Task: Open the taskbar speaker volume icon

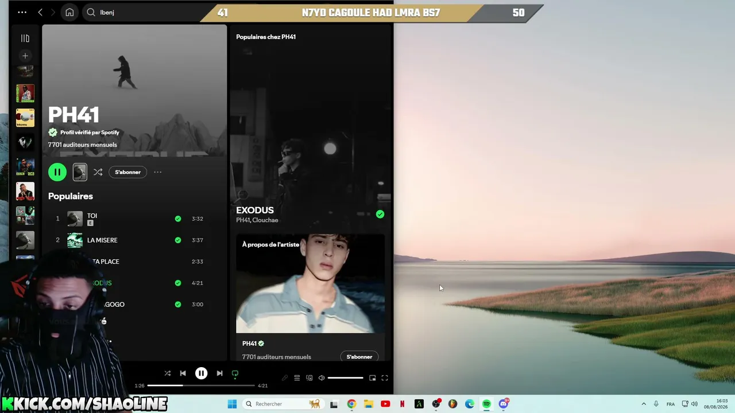Action: pos(694,404)
